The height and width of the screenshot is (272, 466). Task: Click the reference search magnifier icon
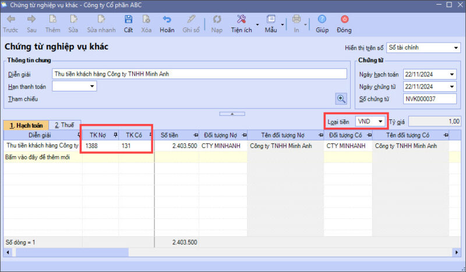[x=341, y=98]
